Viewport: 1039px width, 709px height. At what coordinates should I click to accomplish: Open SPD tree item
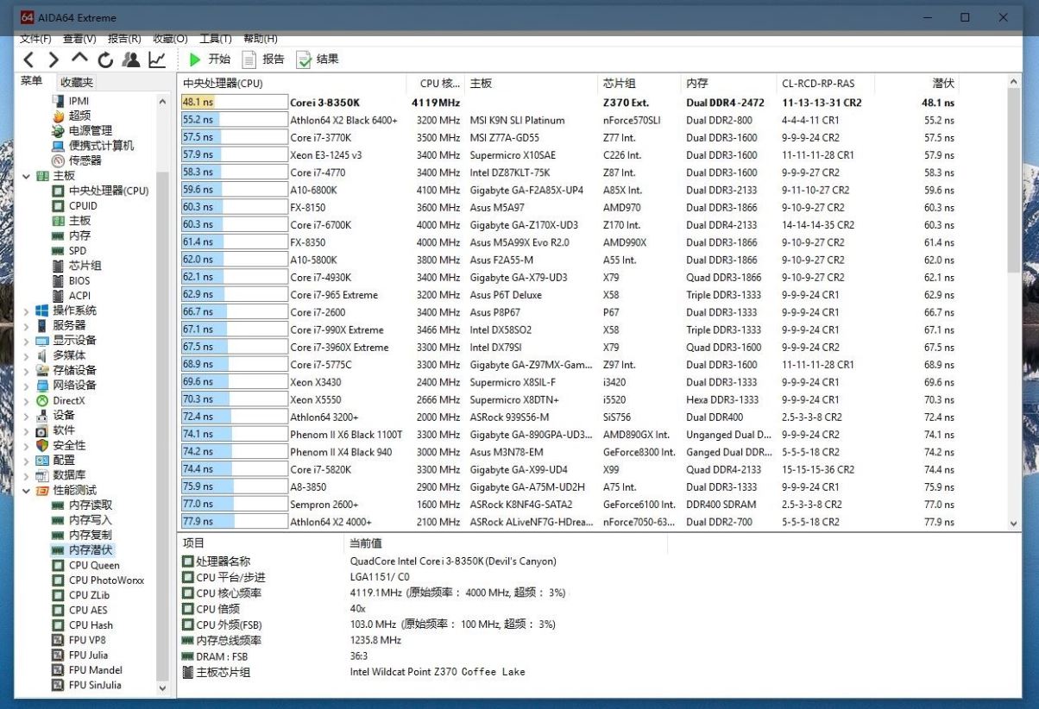[78, 250]
